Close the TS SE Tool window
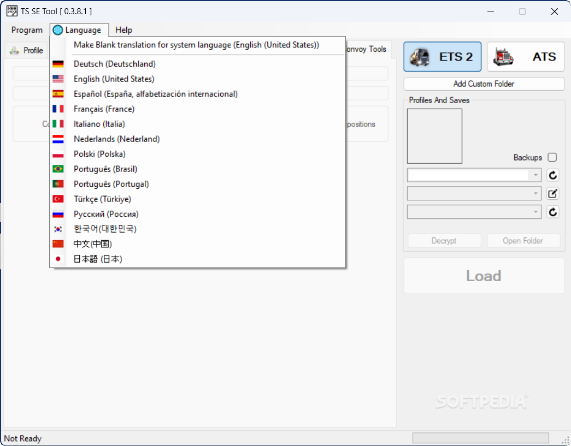The height and width of the screenshot is (446, 571). pos(554,11)
